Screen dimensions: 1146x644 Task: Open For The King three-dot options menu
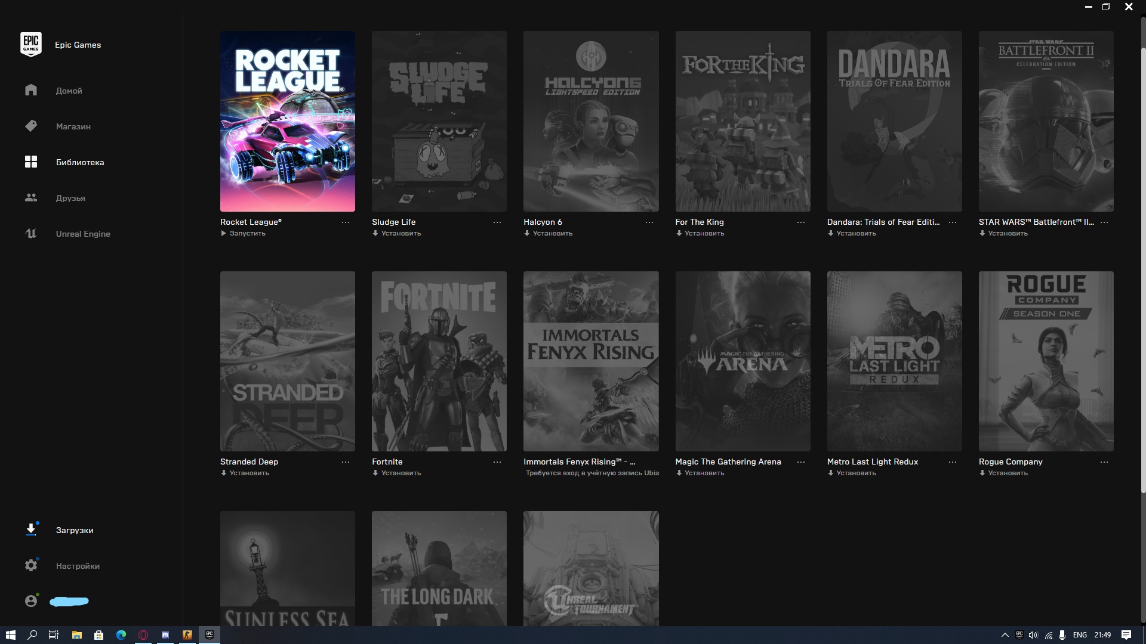tap(801, 222)
